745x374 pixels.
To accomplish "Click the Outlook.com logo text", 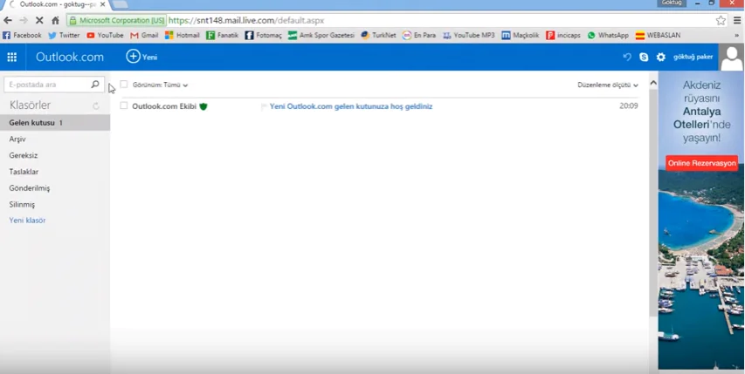I will coord(70,57).
